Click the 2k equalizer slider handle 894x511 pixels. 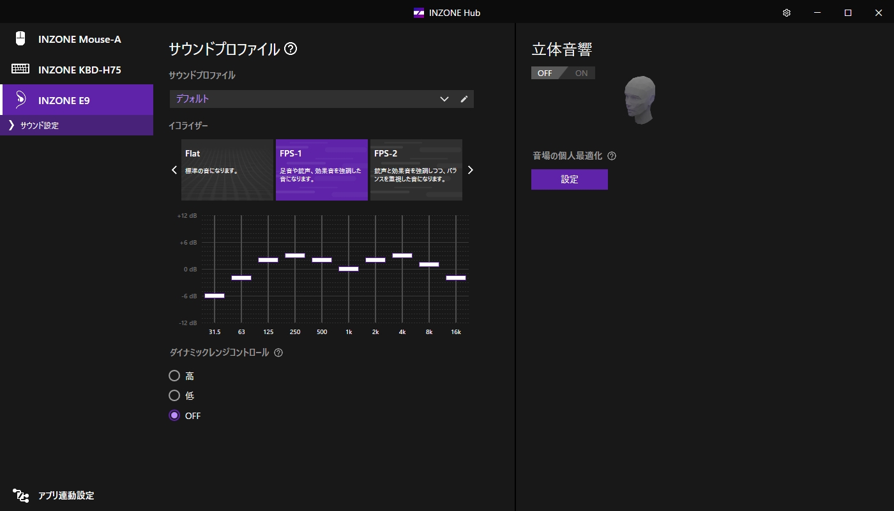[x=375, y=260]
